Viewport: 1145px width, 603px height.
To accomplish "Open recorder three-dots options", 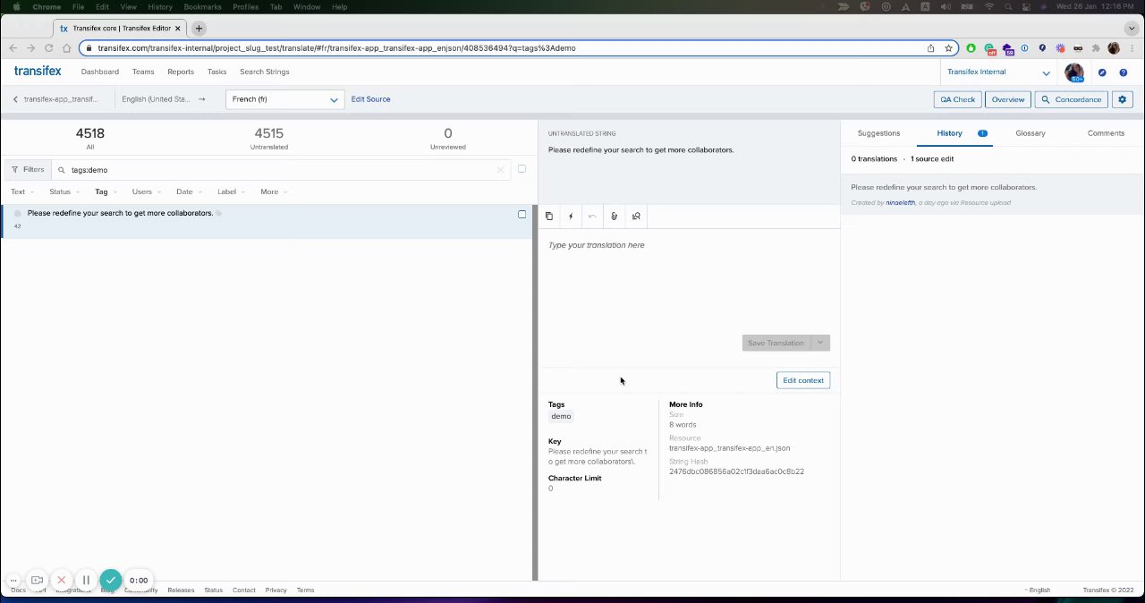I will [x=13, y=580].
